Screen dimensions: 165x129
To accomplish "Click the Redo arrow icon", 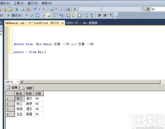I will (x=44, y=9).
